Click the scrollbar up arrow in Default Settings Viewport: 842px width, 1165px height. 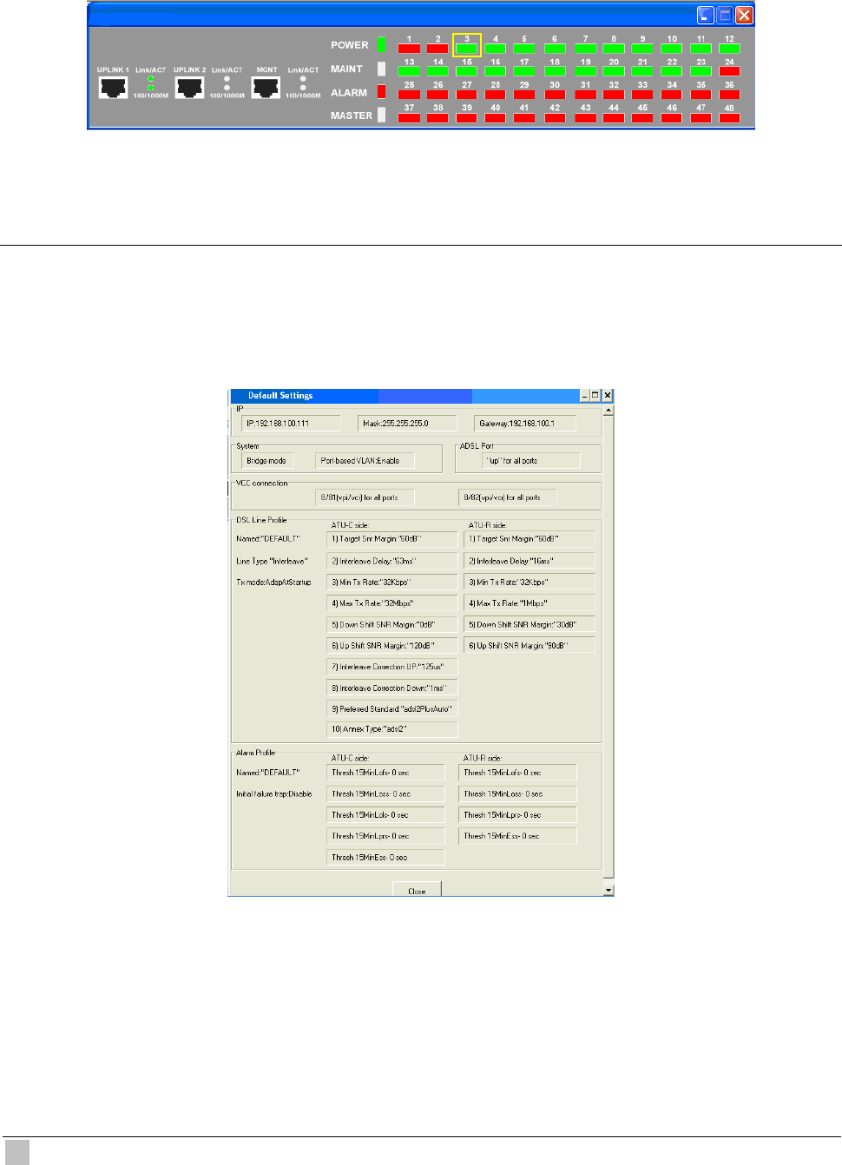(608, 410)
